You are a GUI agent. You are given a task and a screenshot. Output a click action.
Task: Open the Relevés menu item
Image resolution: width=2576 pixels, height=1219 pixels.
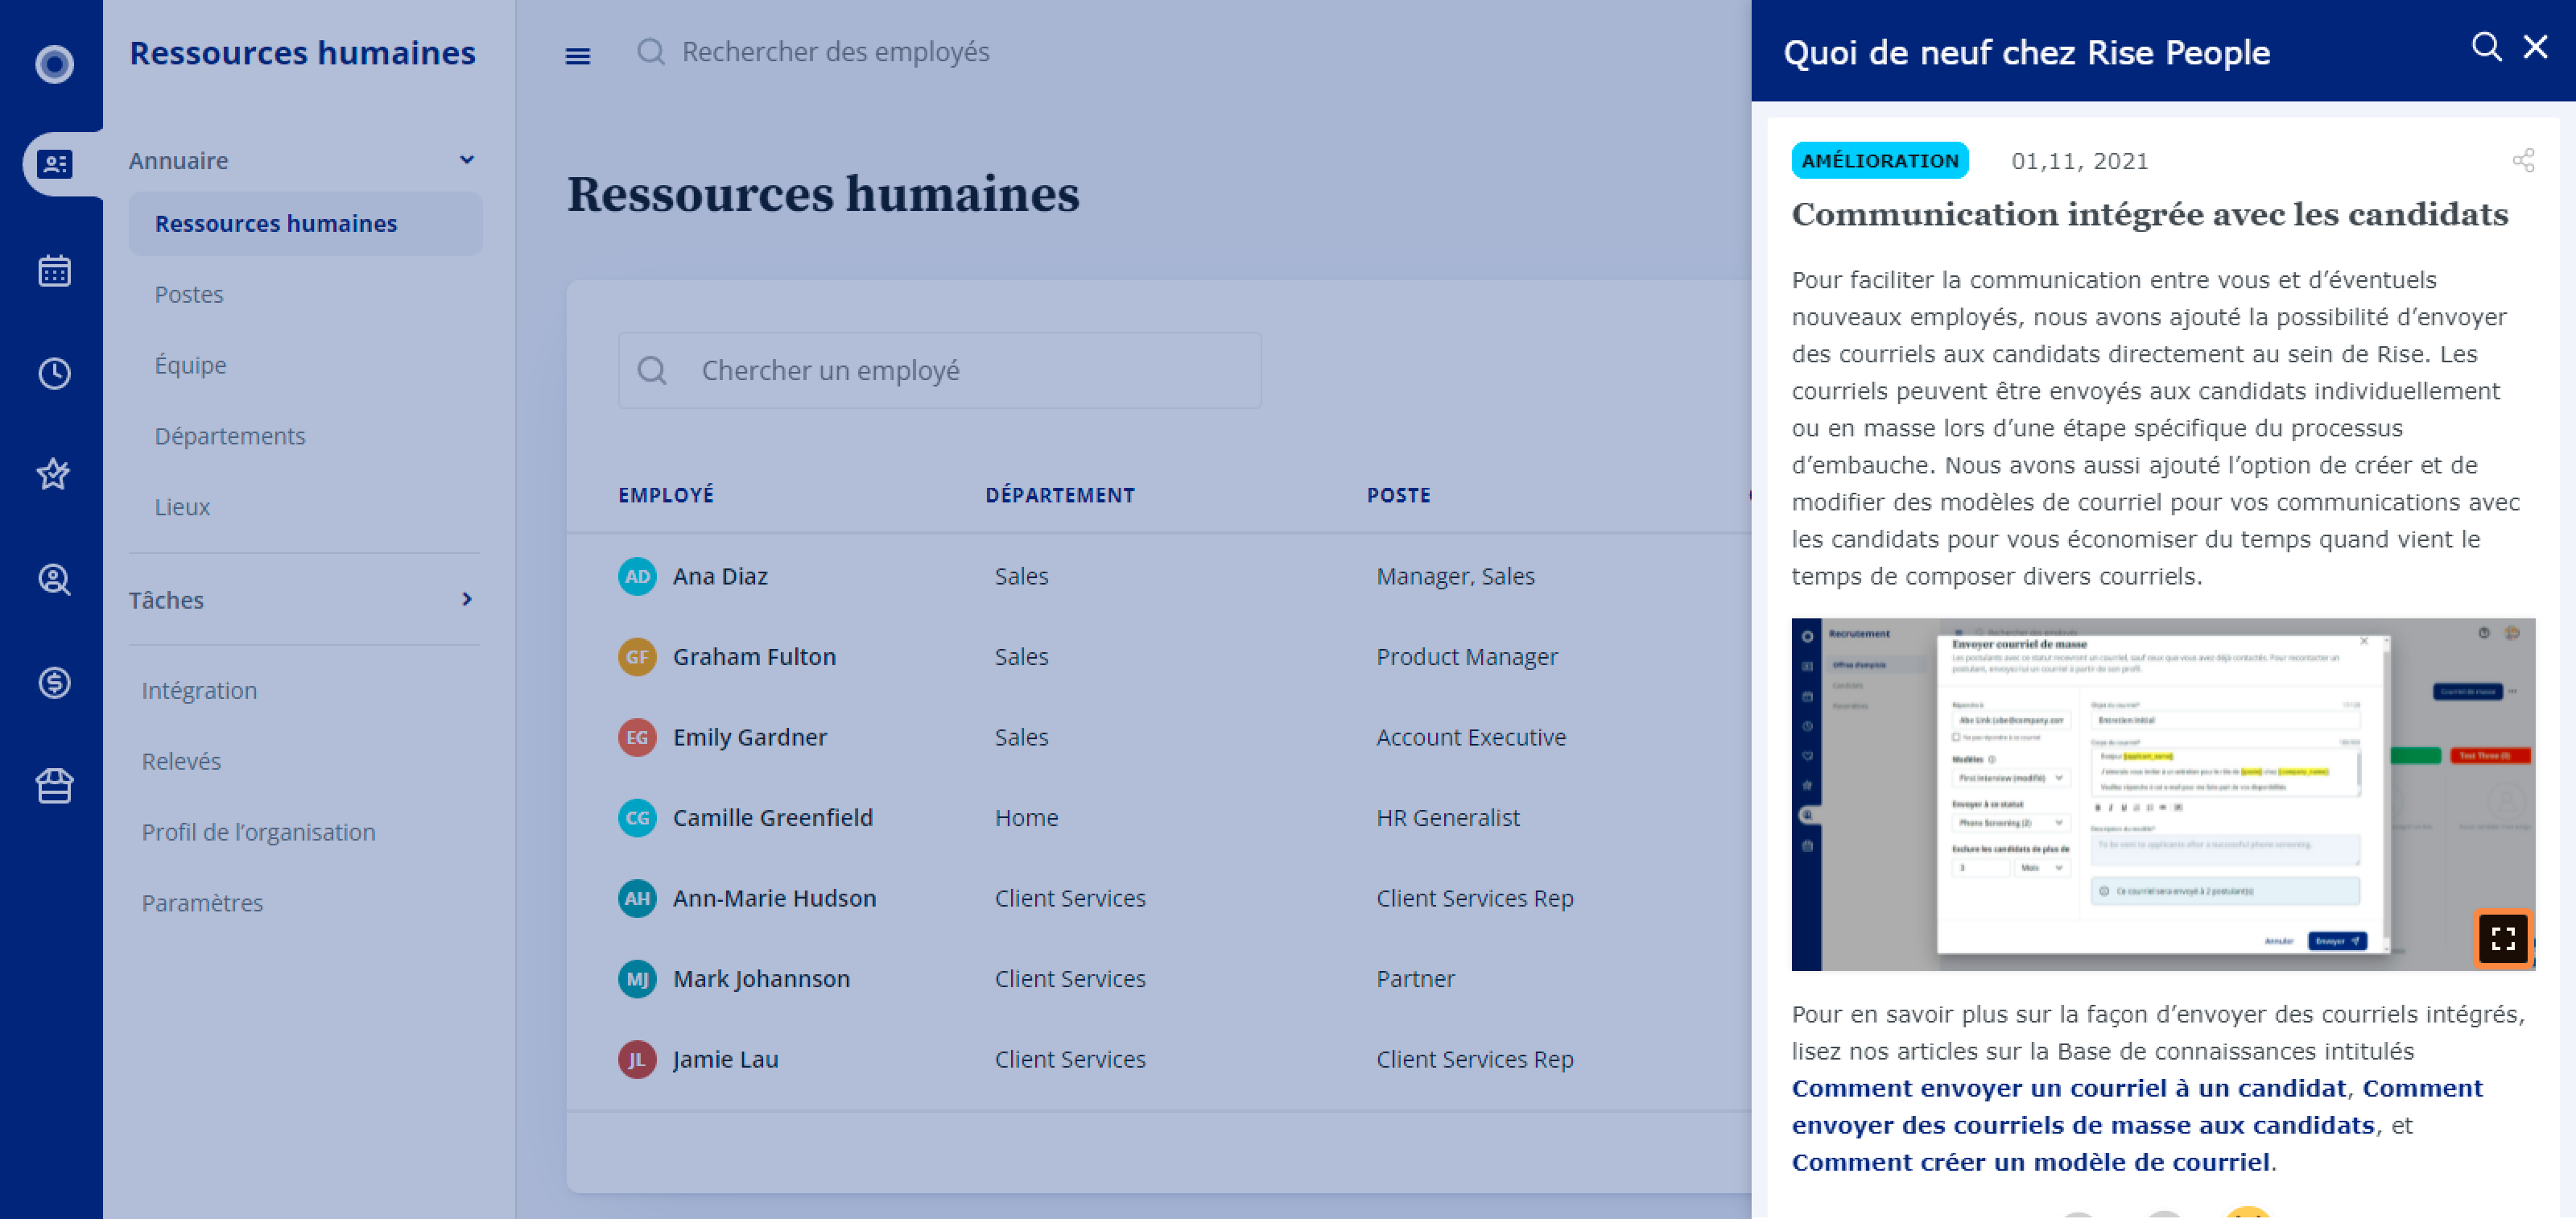pyautogui.click(x=181, y=762)
